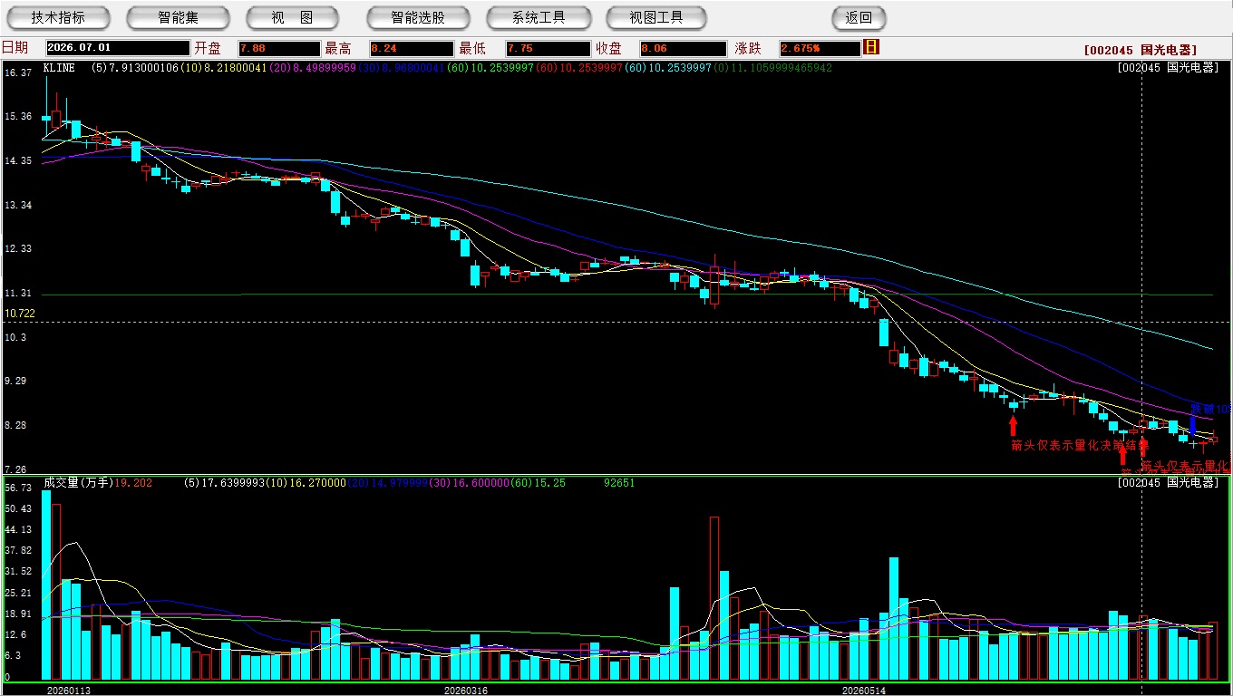
Task: Click the 20260316 date axis label
Action: point(465,690)
